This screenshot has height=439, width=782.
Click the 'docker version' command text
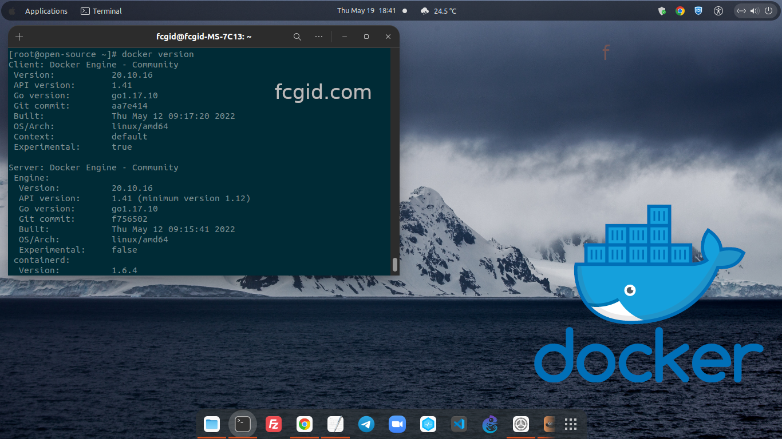click(x=158, y=54)
